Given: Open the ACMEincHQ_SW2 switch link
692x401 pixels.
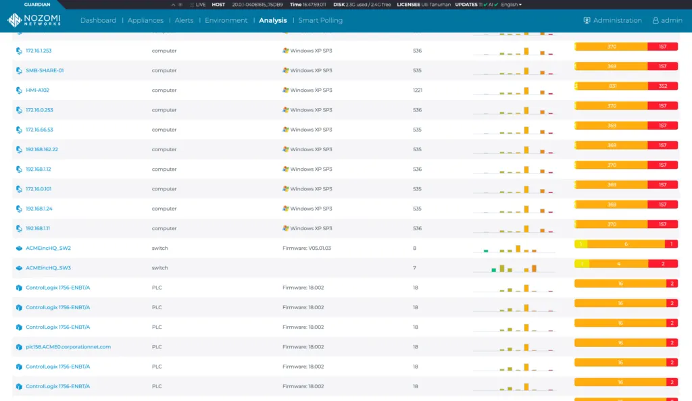Looking at the screenshot, I should click(48, 248).
